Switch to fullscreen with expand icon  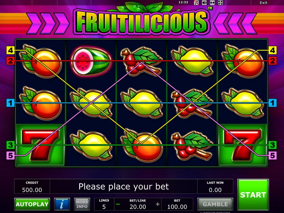pyautogui.click(x=220, y=2)
